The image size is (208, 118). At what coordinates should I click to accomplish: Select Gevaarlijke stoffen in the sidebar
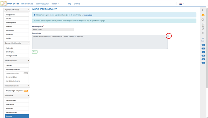pos(17,73)
